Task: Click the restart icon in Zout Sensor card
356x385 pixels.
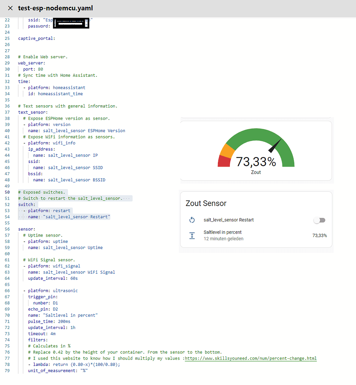Action: point(192,220)
